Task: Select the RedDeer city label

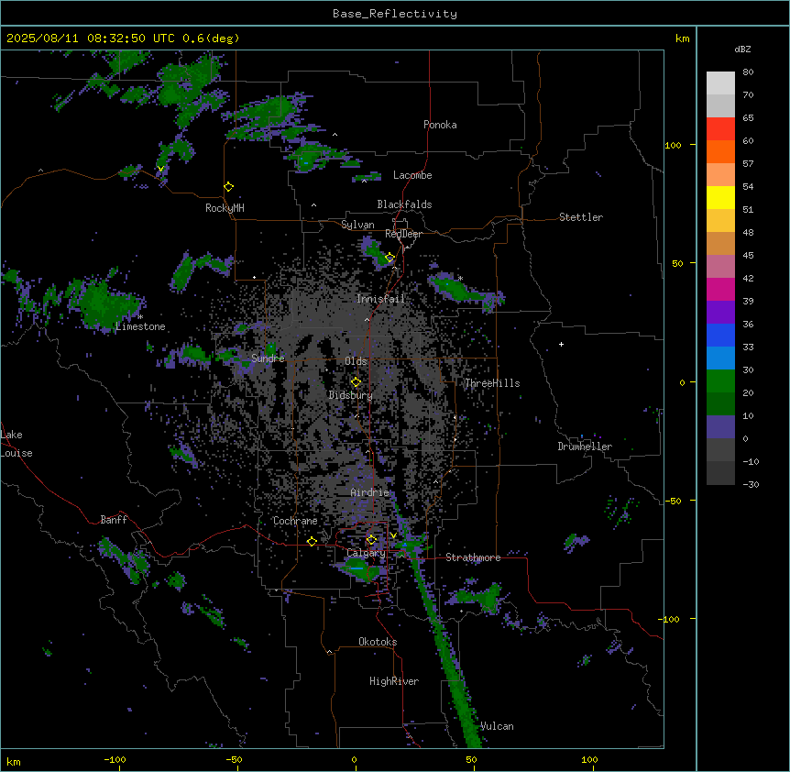Action: pos(403,234)
